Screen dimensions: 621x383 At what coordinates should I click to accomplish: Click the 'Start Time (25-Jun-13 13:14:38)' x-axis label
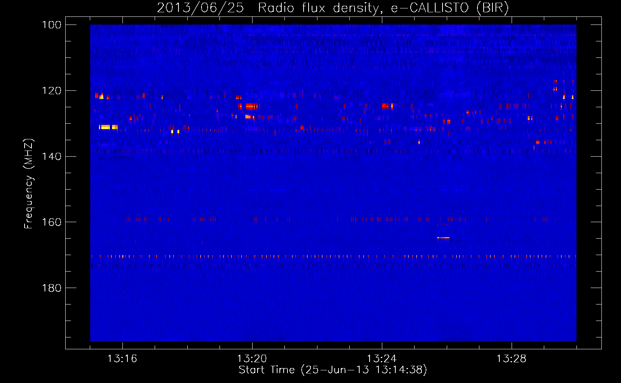tap(333, 370)
